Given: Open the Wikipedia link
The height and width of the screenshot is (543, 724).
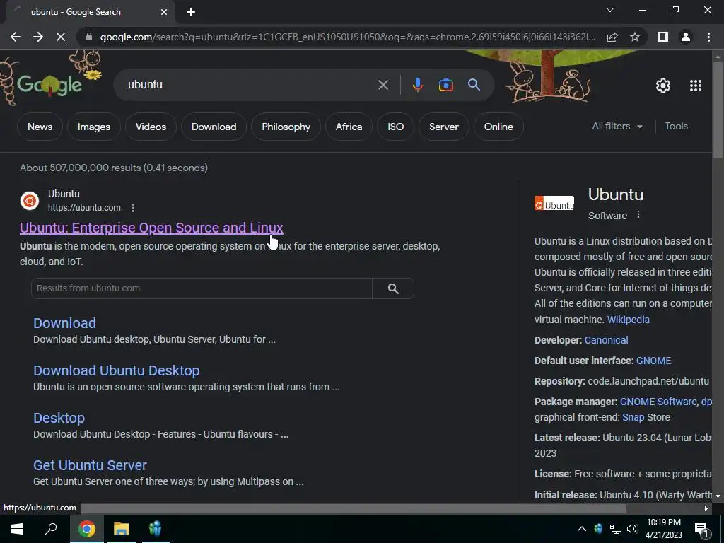Looking at the screenshot, I should [628, 320].
